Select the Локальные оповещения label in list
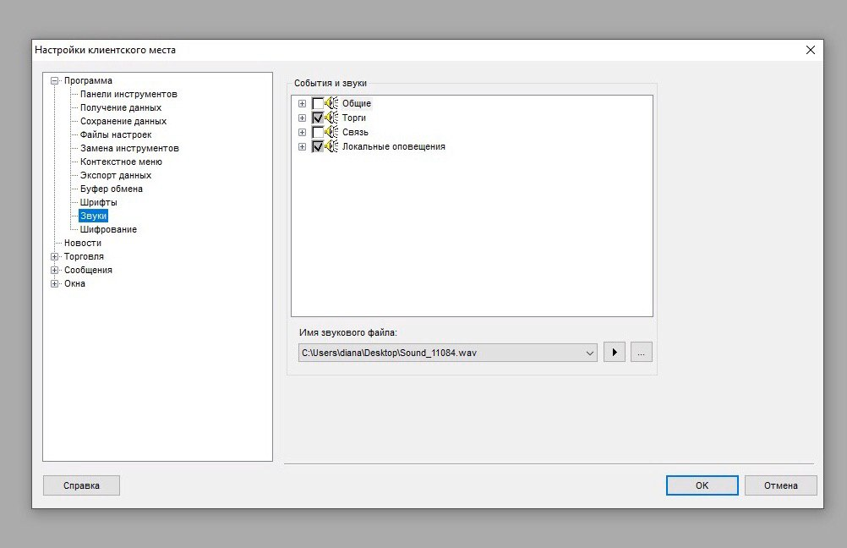Image resolution: width=847 pixels, height=548 pixels. click(394, 146)
